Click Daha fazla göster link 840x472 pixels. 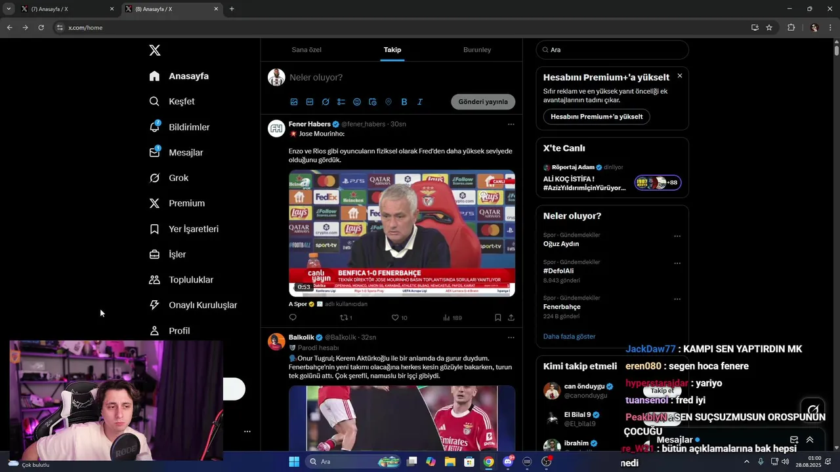pos(569,336)
